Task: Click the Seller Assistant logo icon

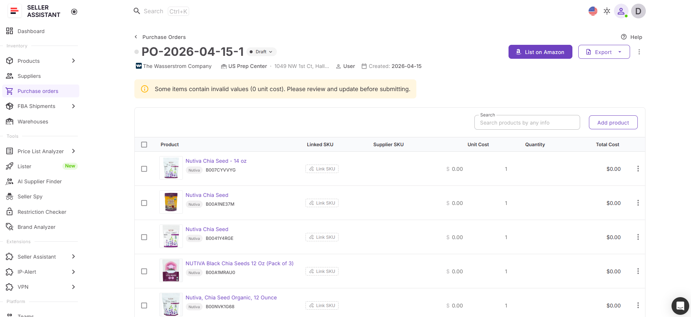Action: (x=14, y=11)
